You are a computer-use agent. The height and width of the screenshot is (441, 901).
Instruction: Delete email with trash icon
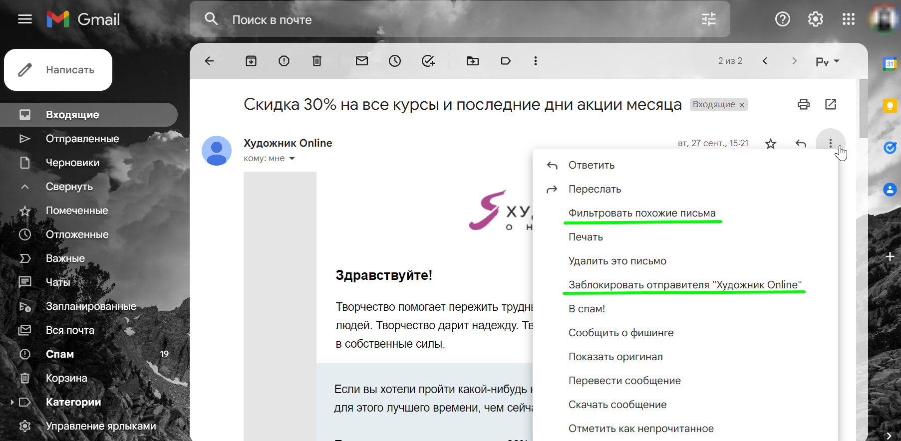click(317, 61)
